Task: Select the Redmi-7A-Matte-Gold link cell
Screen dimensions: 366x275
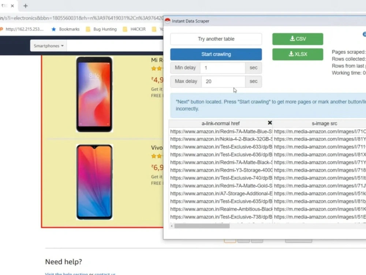Action: click(x=221, y=186)
